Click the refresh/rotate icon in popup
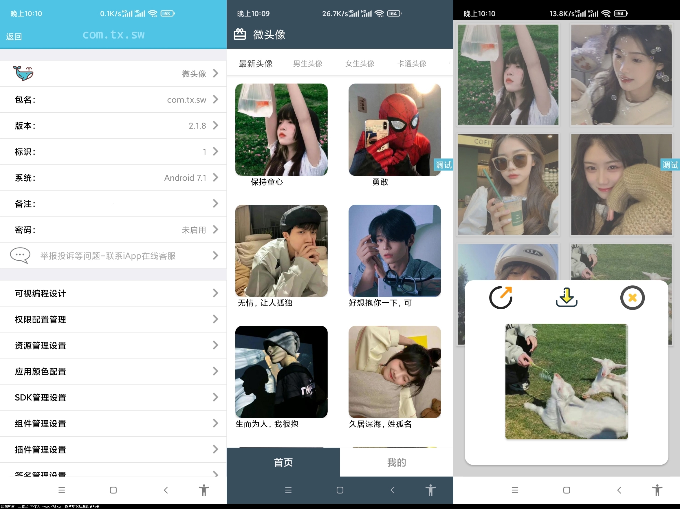Viewport: 680px width, 509px height. tap(501, 297)
